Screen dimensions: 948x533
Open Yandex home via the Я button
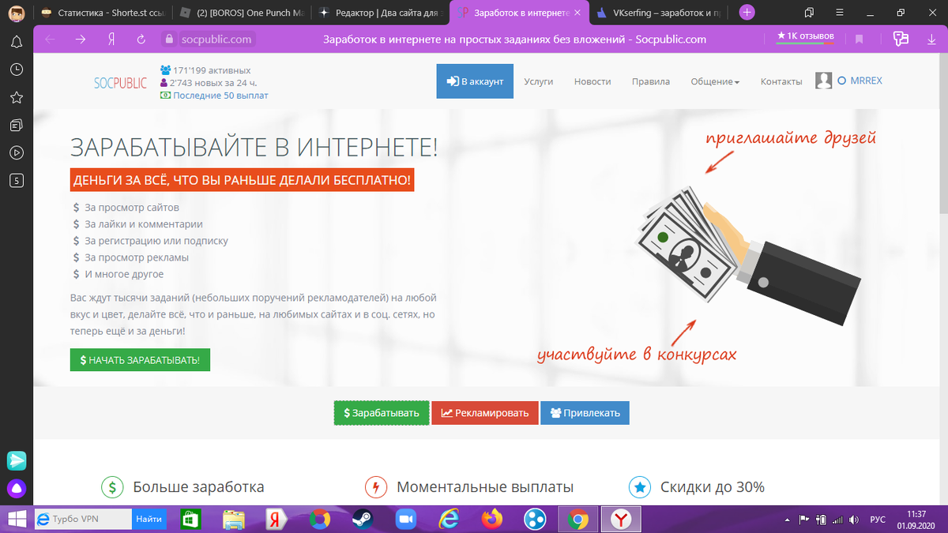111,39
